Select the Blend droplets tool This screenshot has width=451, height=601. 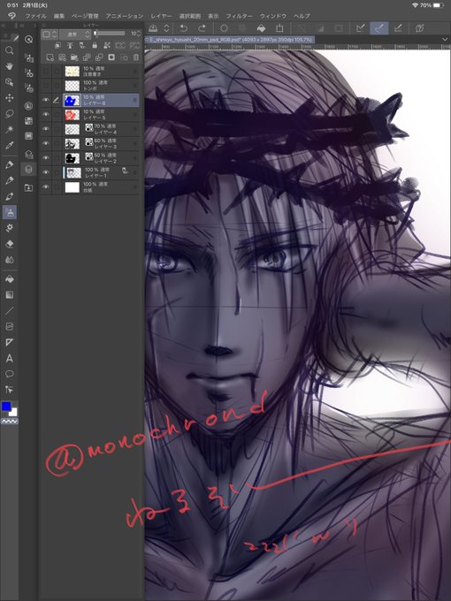[x=9, y=260]
